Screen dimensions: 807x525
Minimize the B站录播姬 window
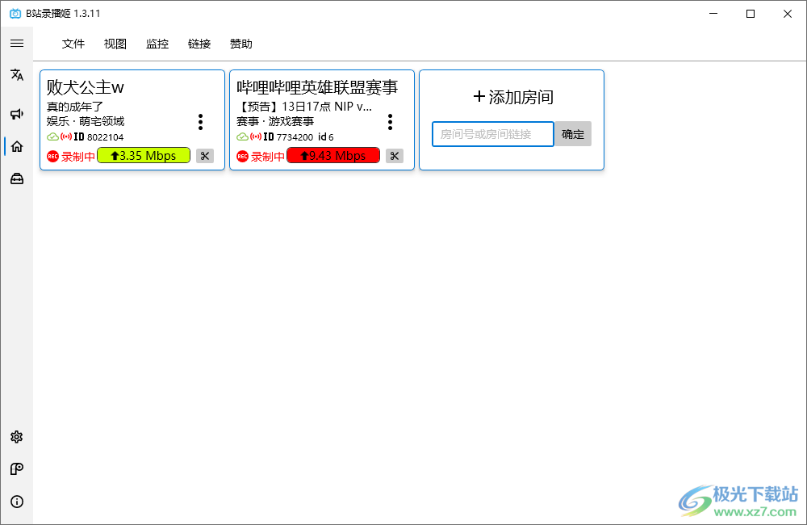pos(713,14)
